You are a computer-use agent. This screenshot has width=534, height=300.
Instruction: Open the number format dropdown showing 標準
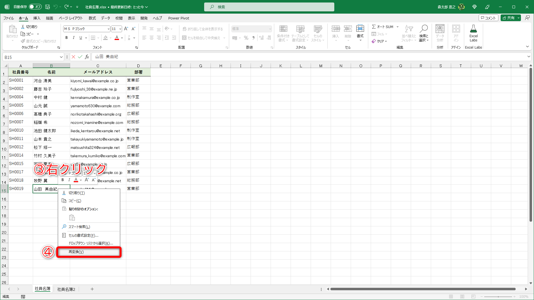coord(251,29)
